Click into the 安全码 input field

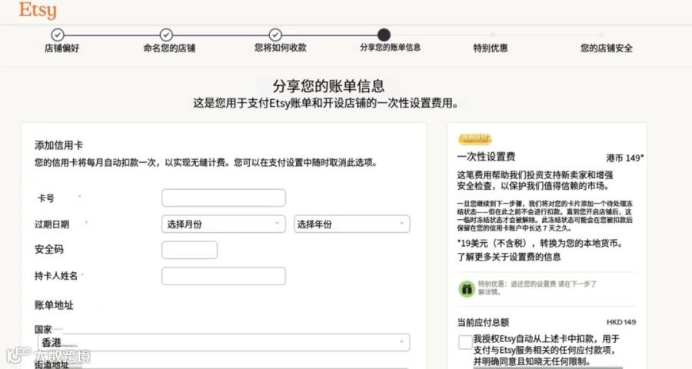[x=189, y=250]
